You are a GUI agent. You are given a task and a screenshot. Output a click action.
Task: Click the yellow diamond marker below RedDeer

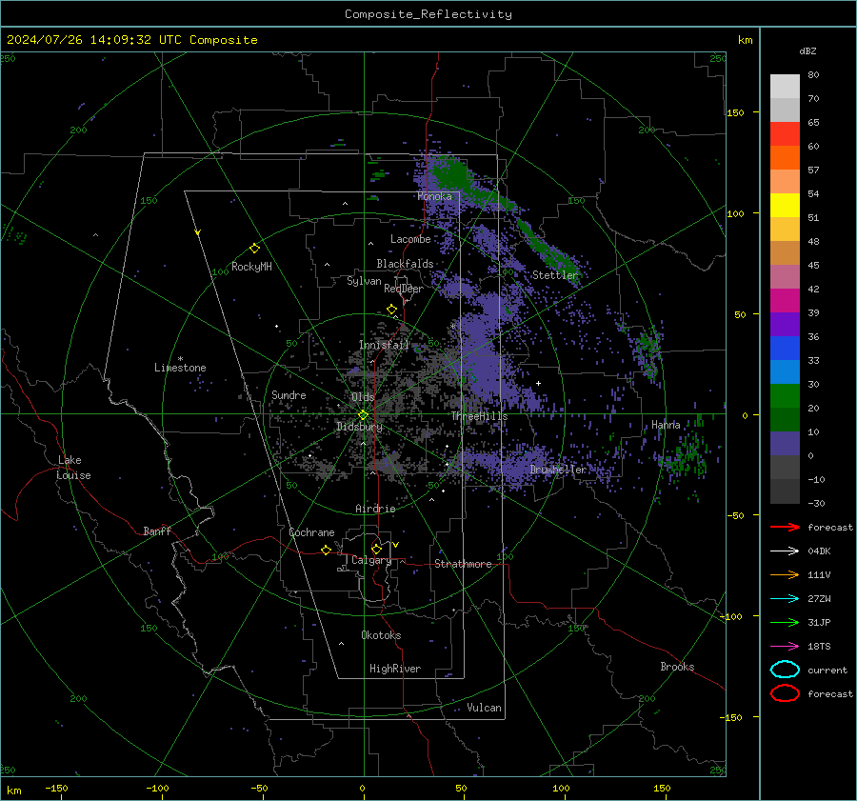coord(391,310)
